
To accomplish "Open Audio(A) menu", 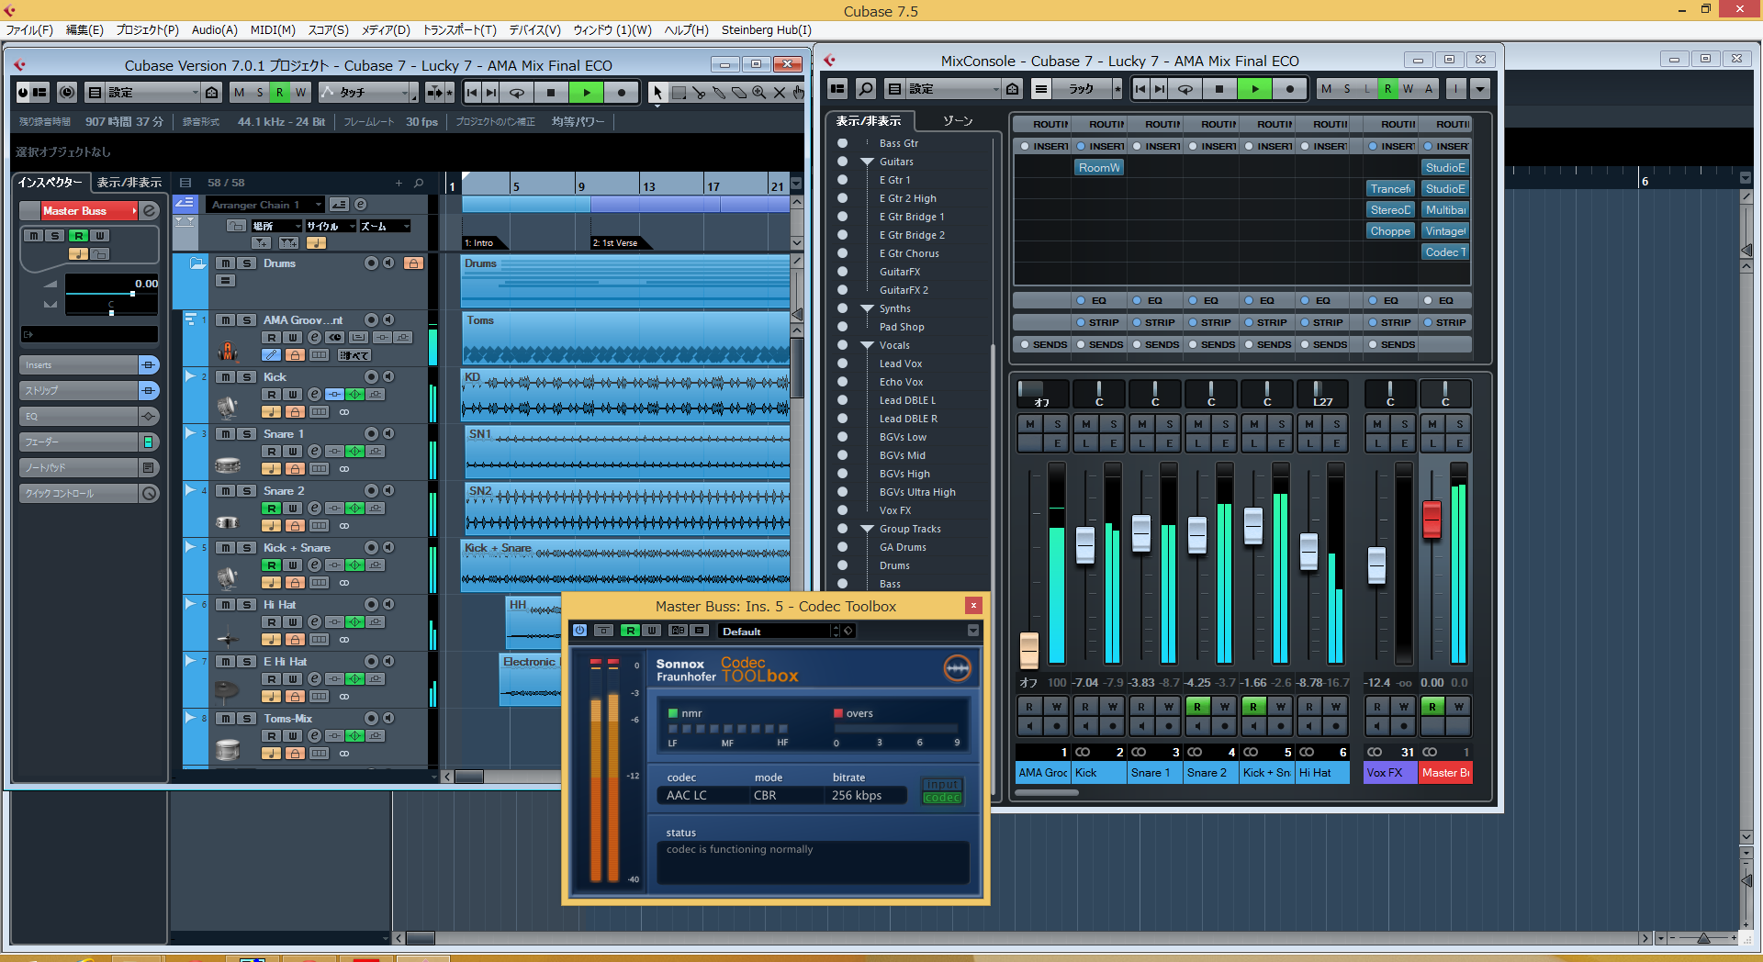I will tap(214, 30).
